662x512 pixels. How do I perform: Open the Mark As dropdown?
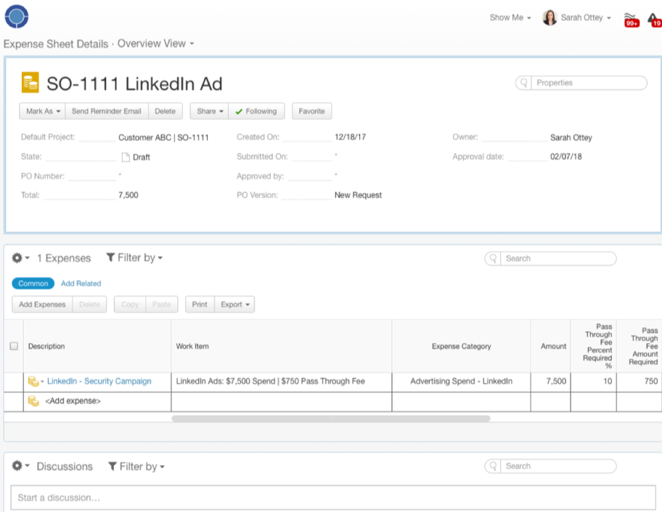pos(43,111)
